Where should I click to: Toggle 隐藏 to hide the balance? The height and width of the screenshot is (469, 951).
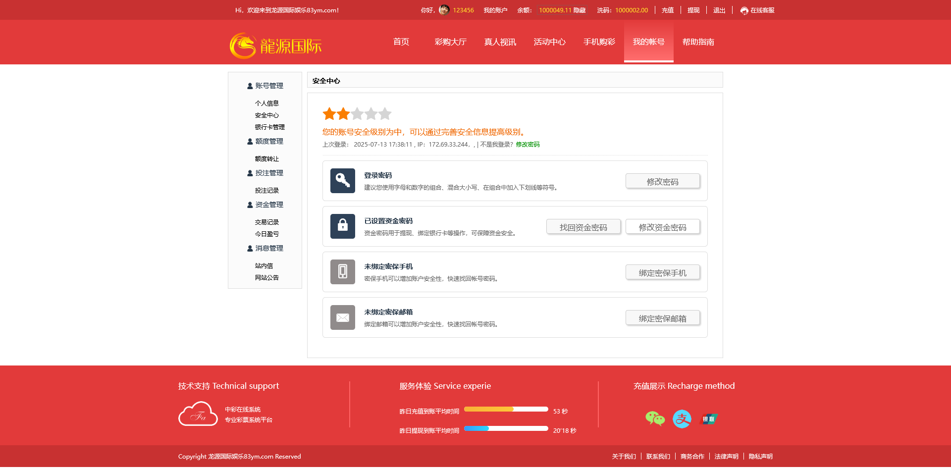tap(580, 10)
